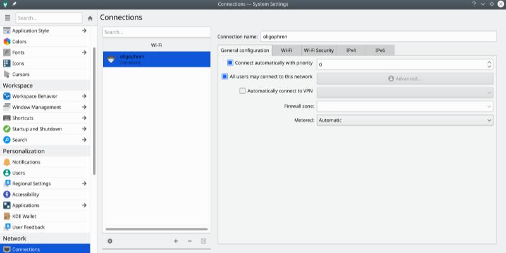Click the Advanced... button
Image resolution: width=506 pixels, height=253 pixels.
click(x=405, y=78)
